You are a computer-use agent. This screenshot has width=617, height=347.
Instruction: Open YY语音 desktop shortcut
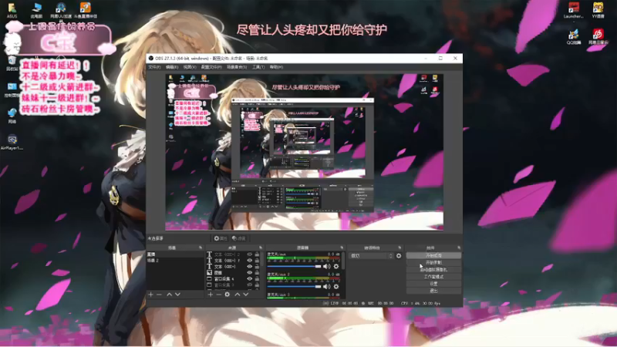(598, 11)
